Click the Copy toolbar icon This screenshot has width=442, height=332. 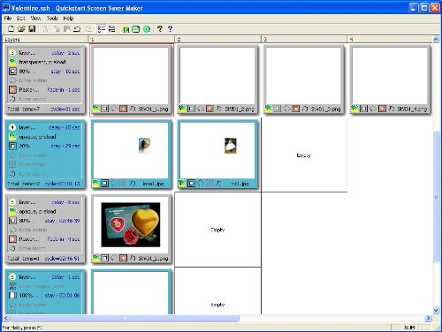[57, 29]
